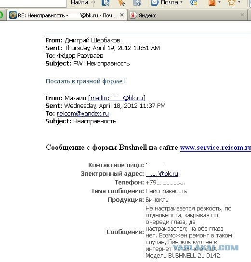Click the gray social icon before Почта
The height and width of the screenshot is (262, 251).
click(137, 2)
